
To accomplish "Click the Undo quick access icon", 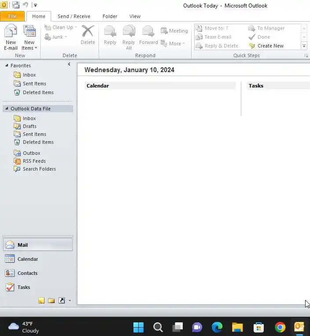I will (26, 5).
